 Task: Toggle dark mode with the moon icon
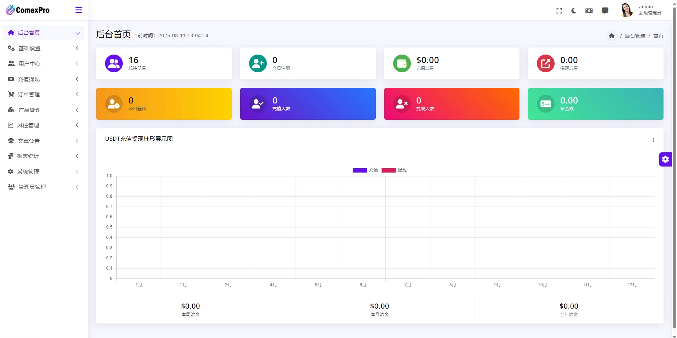(574, 11)
